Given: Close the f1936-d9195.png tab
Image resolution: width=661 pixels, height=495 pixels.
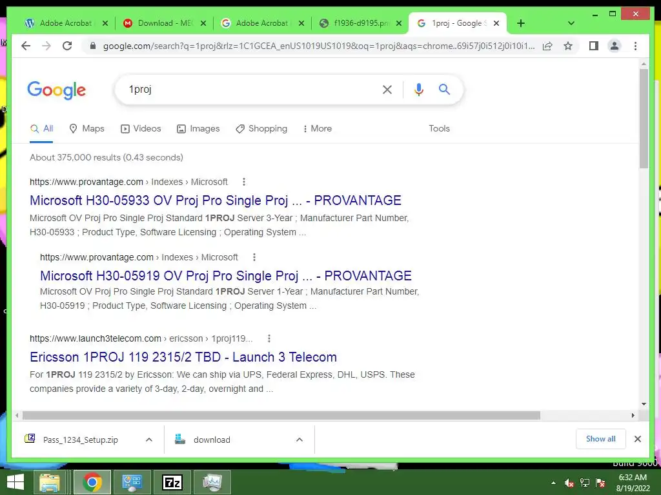Looking at the screenshot, I should click(399, 23).
